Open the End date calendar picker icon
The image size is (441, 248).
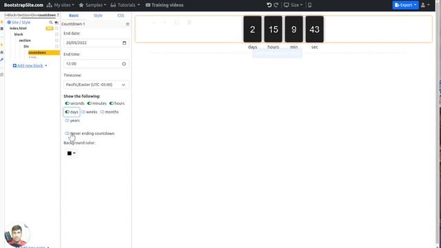(124, 43)
